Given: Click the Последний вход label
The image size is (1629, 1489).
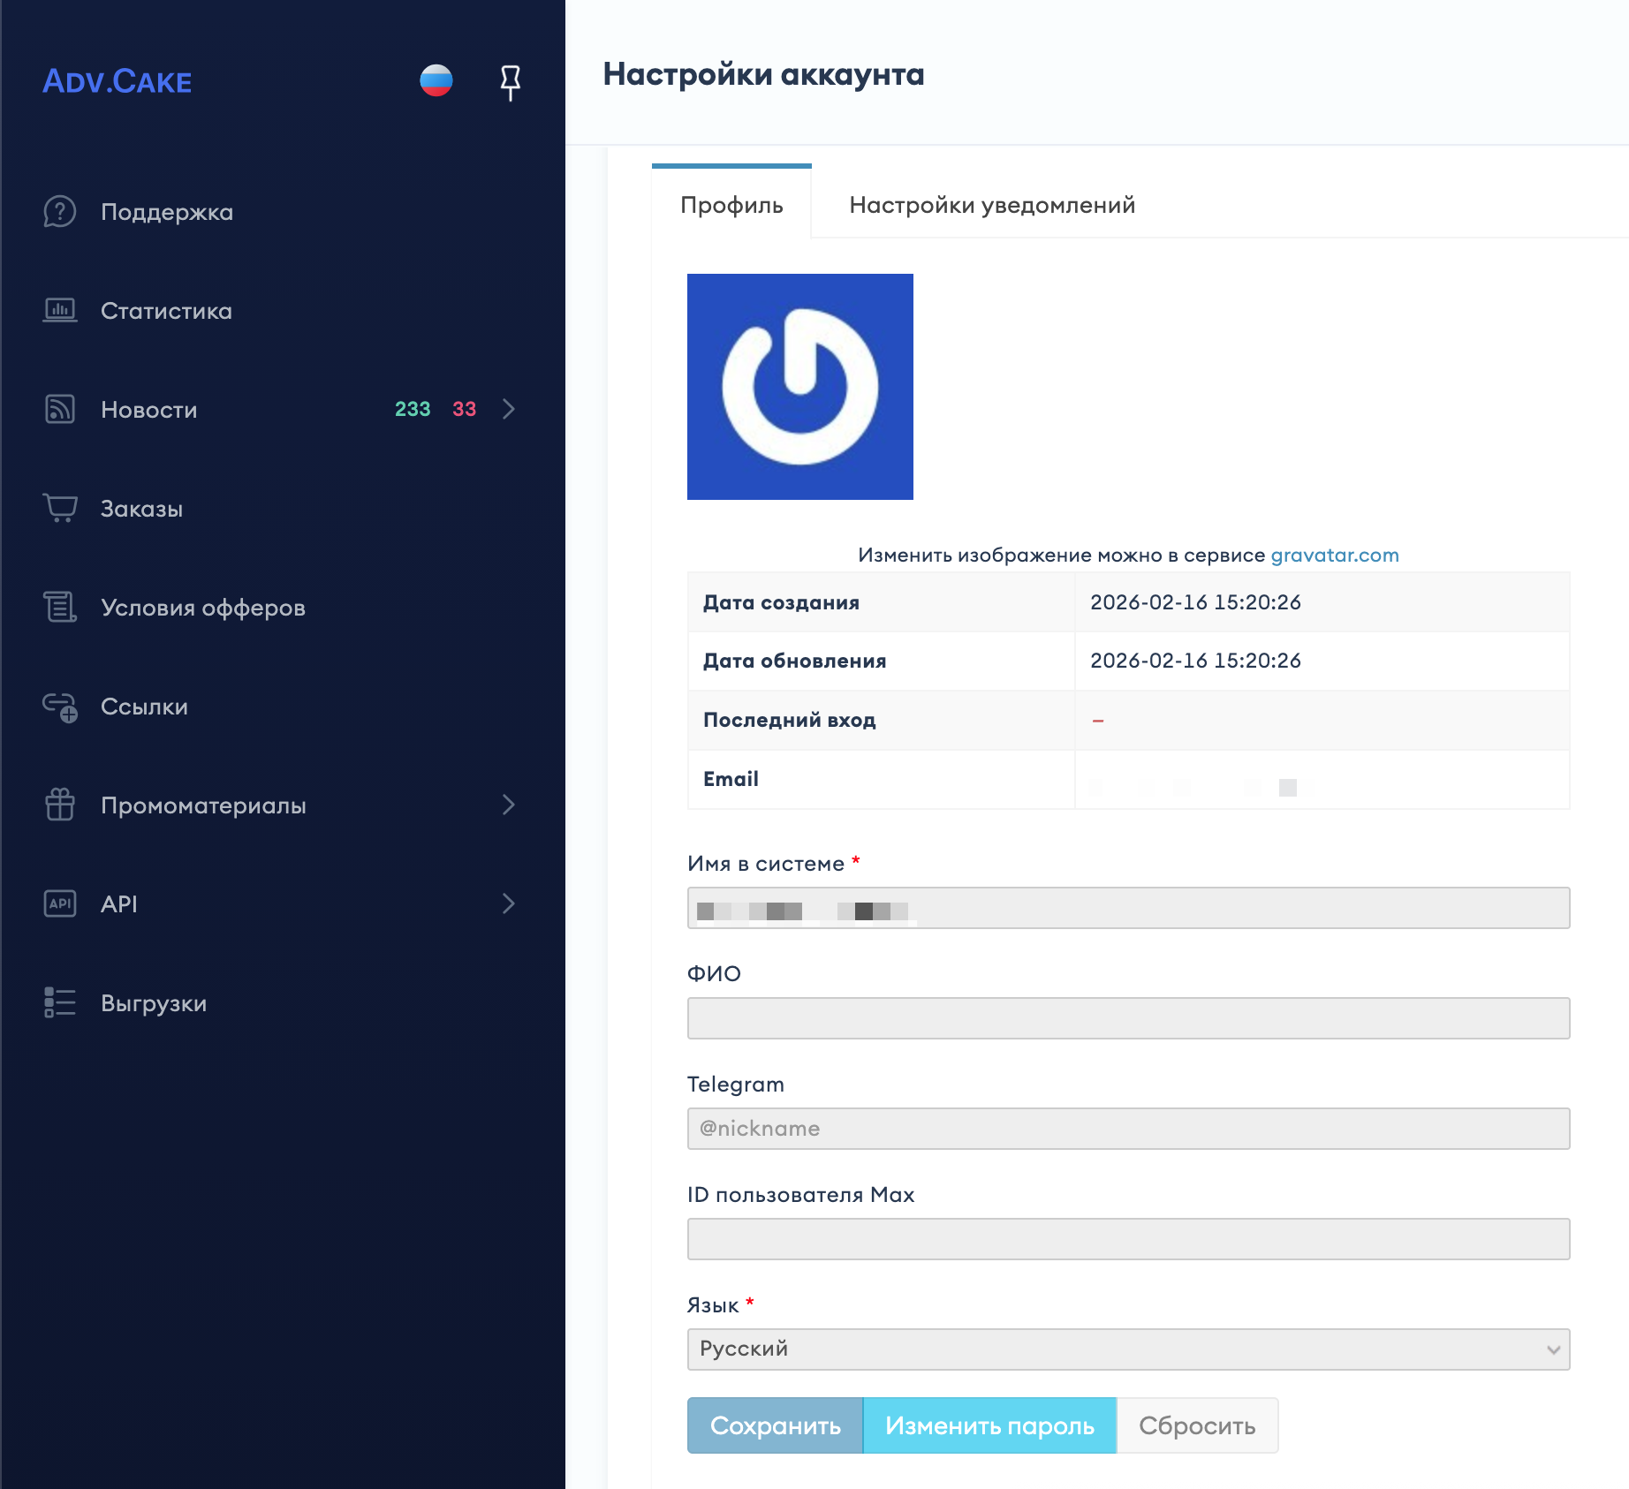Looking at the screenshot, I should pyautogui.click(x=790, y=720).
